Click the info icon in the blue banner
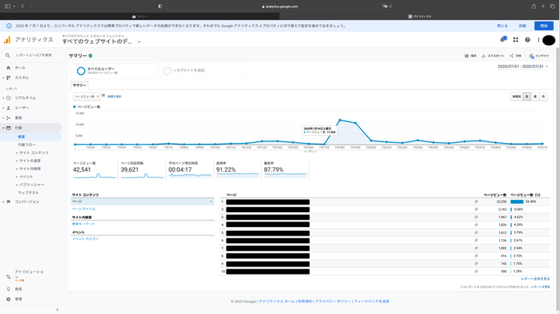This screenshot has height=314, width=560. [x=9, y=26]
